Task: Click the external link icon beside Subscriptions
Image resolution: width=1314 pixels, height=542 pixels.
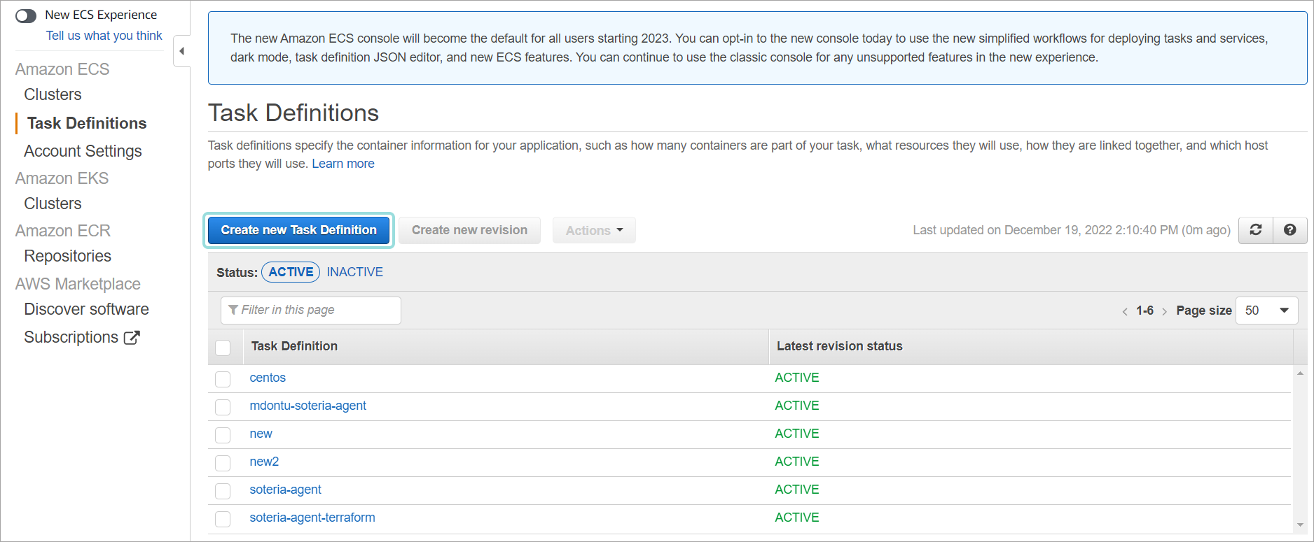Action: pos(132,338)
